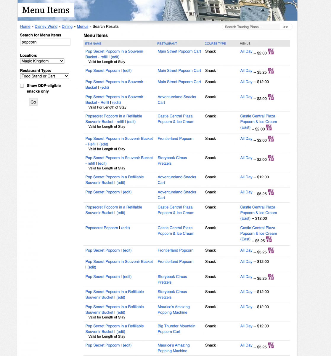Click into the menu item search field containing popcorn
The image size is (331, 356).
coord(45,42)
